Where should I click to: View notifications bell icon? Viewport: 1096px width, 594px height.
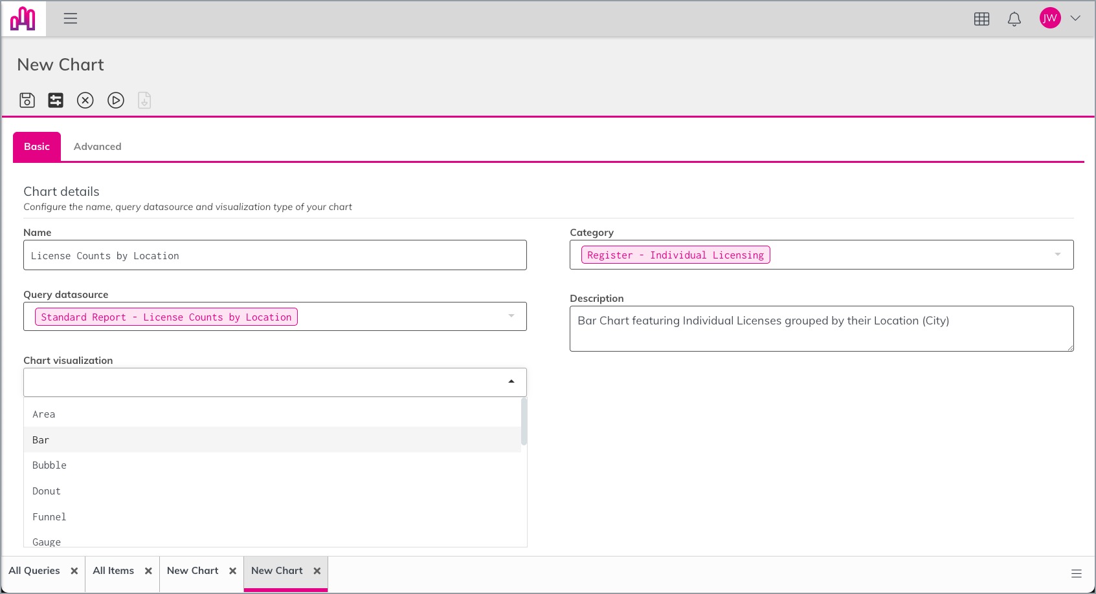click(1014, 19)
